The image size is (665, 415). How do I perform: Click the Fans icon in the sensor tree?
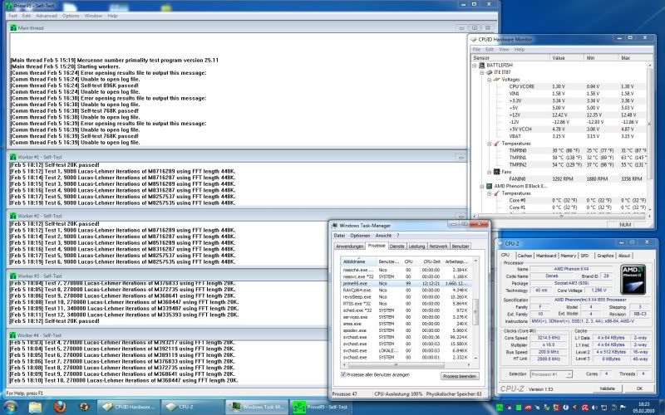pyautogui.click(x=496, y=172)
